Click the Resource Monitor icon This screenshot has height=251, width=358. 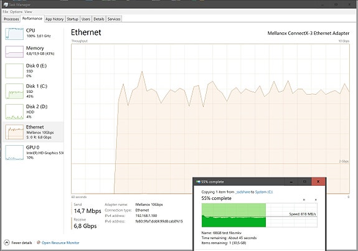click(x=39, y=242)
